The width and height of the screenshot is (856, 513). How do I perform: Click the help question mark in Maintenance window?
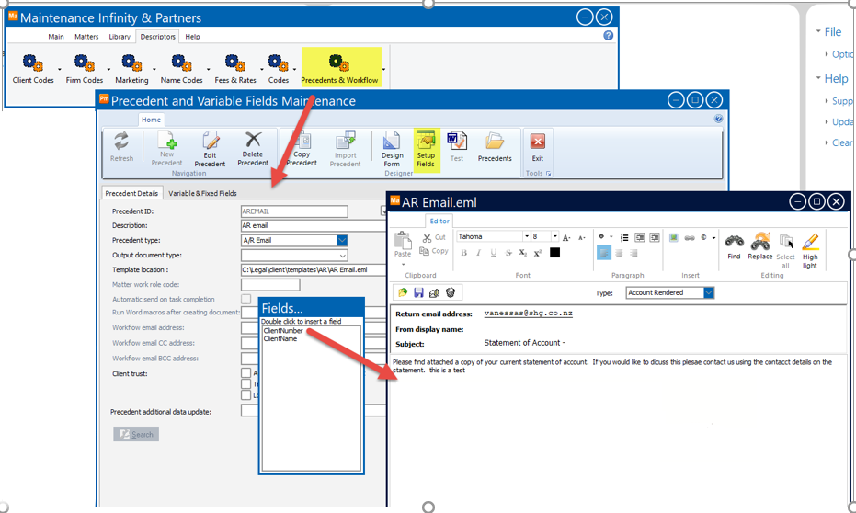pos(608,36)
